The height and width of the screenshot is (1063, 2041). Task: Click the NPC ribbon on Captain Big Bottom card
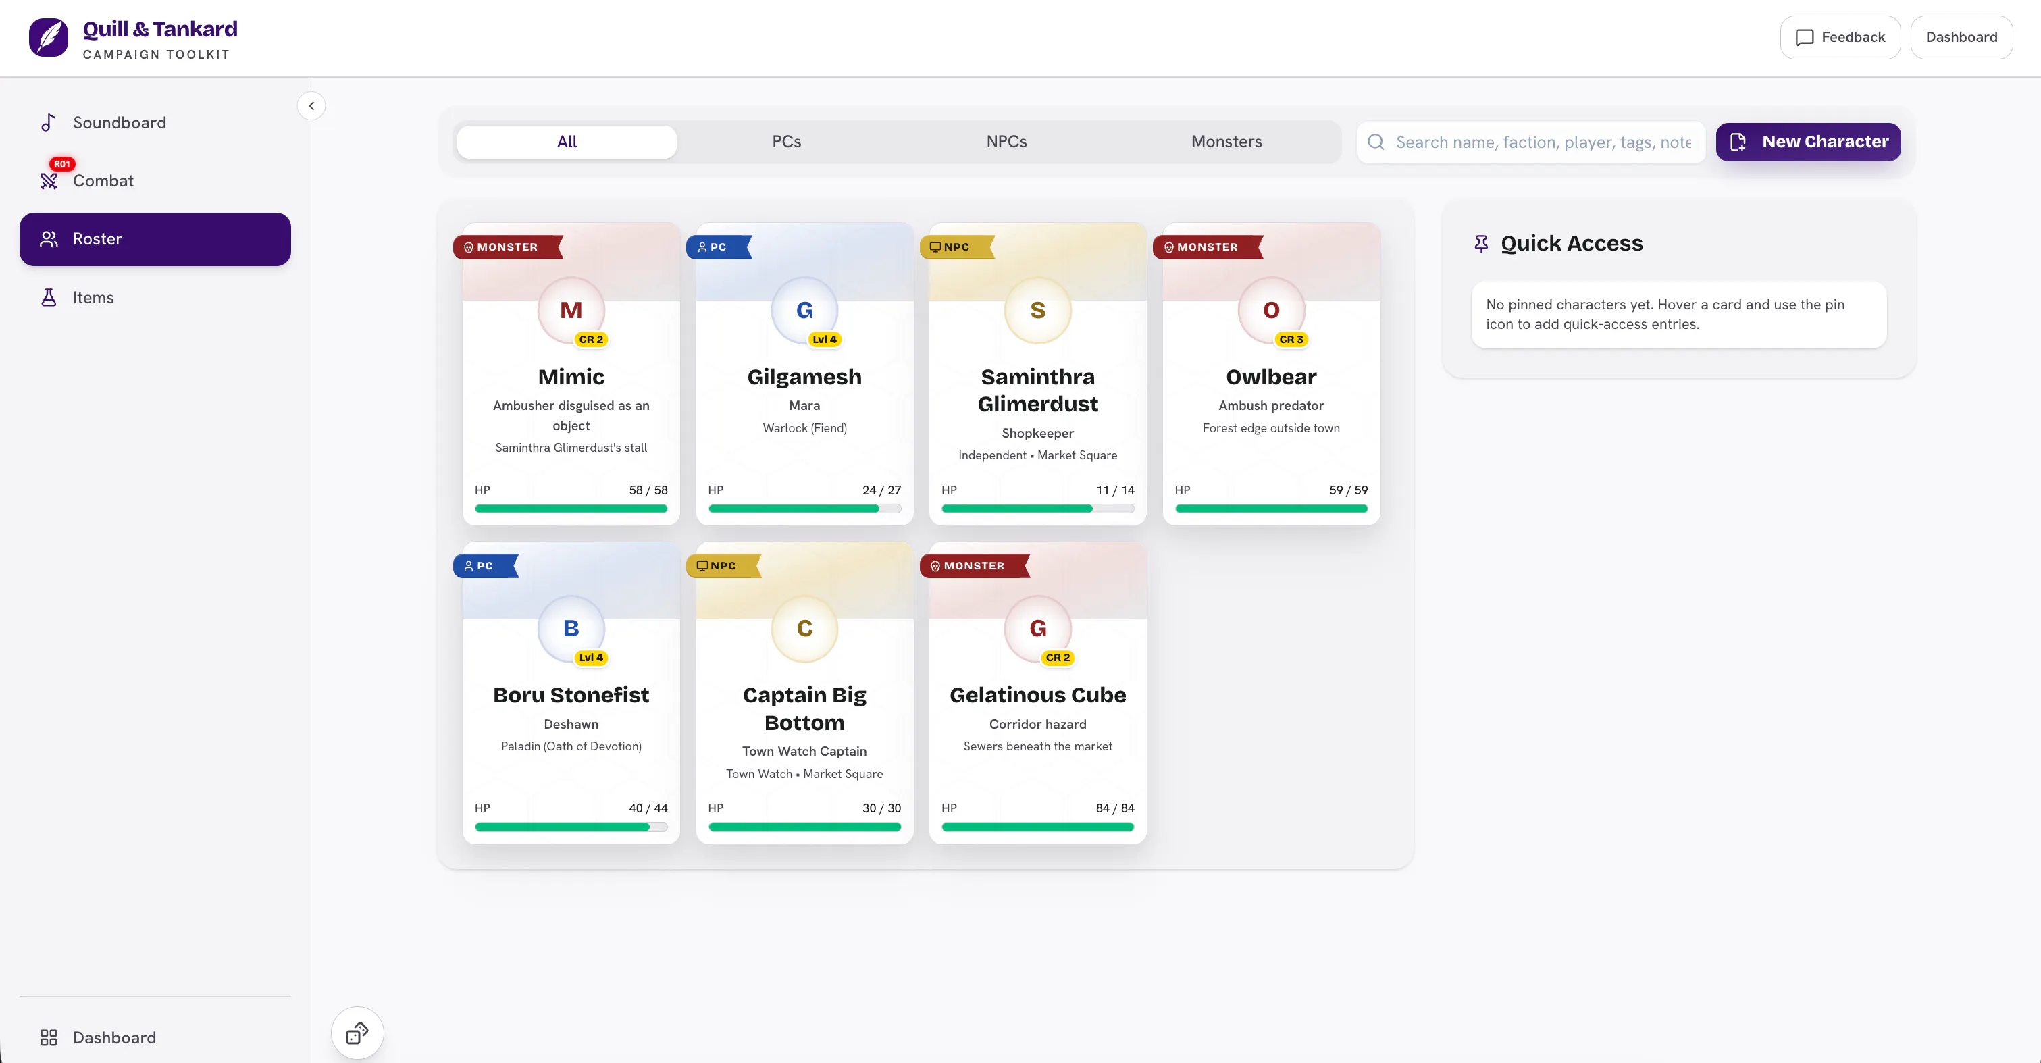point(723,565)
